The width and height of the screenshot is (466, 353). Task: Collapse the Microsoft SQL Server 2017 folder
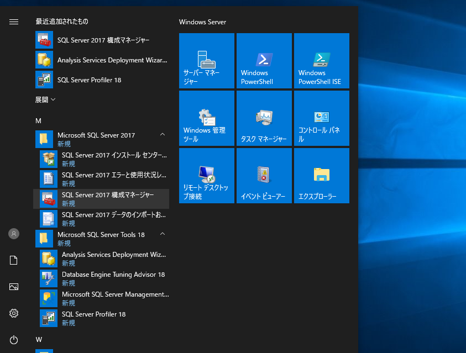pyautogui.click(x=102, y=139)
